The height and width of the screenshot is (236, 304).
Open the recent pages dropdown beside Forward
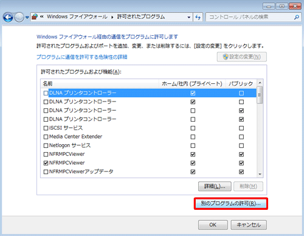(27, 18)
